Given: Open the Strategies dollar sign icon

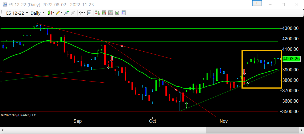Looking at the screenshot, I should [117, 13].
